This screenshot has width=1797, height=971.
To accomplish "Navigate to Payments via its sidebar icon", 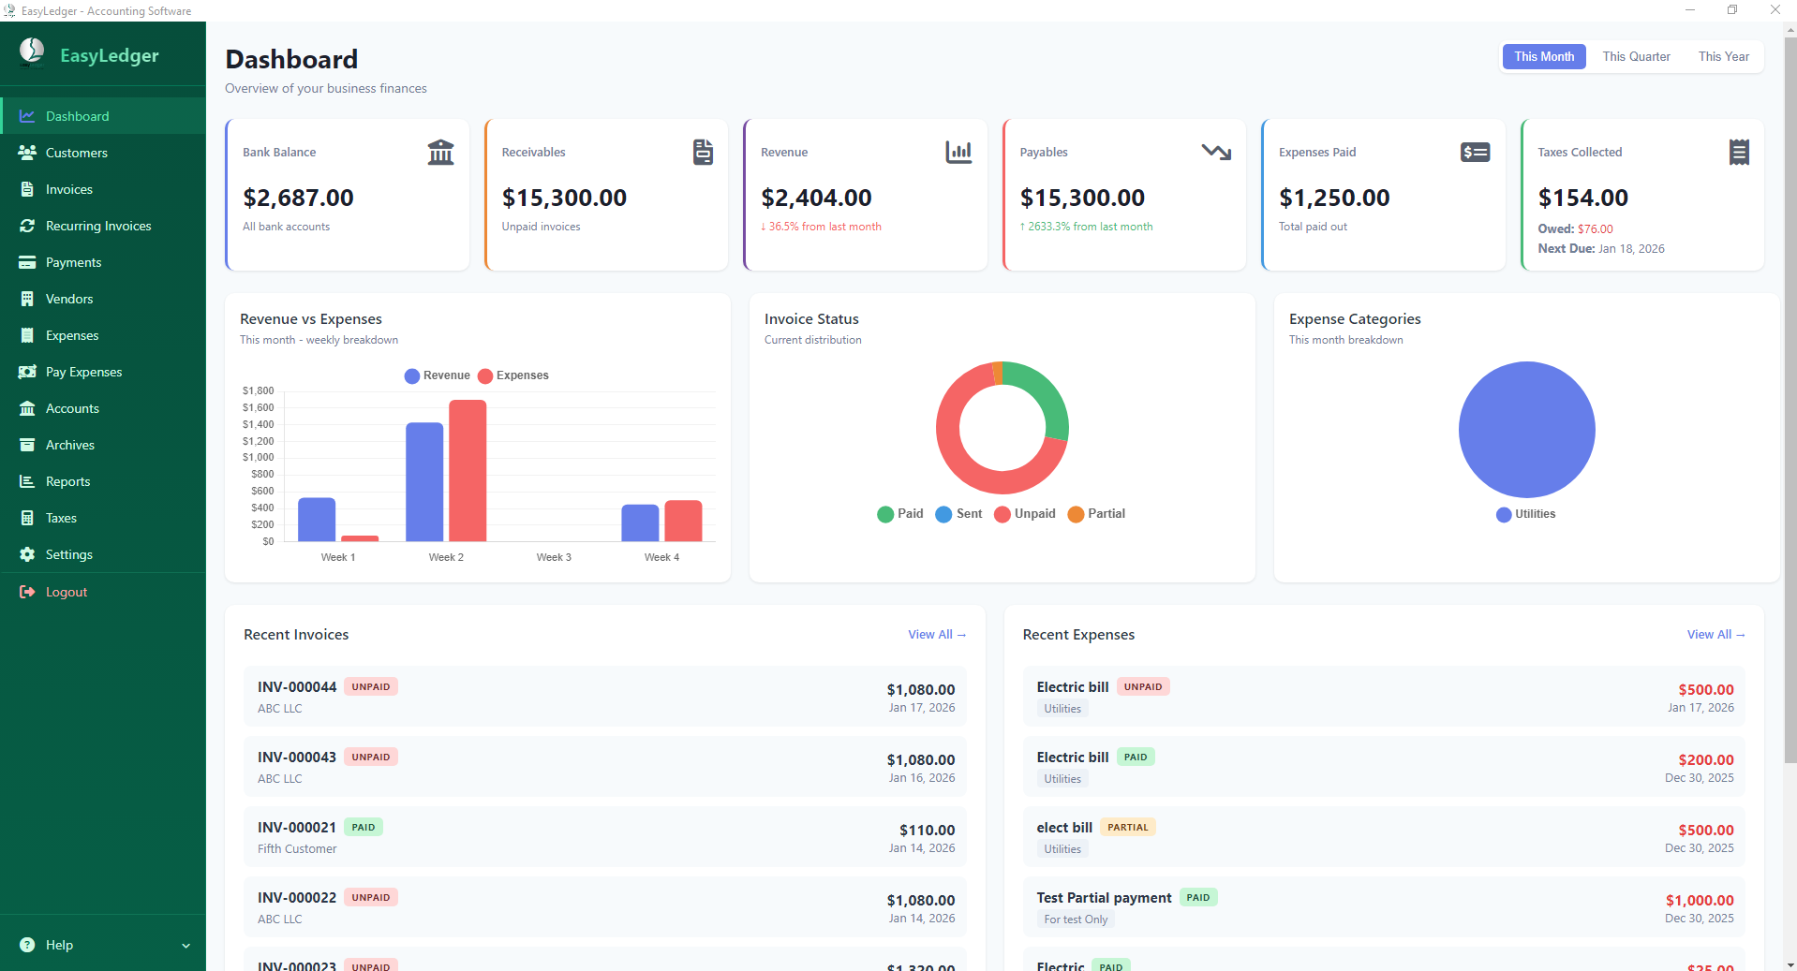I will [29, 262].
